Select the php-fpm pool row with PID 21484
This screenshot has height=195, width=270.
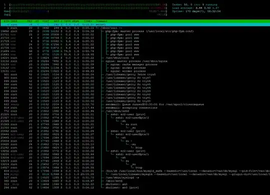135,51
